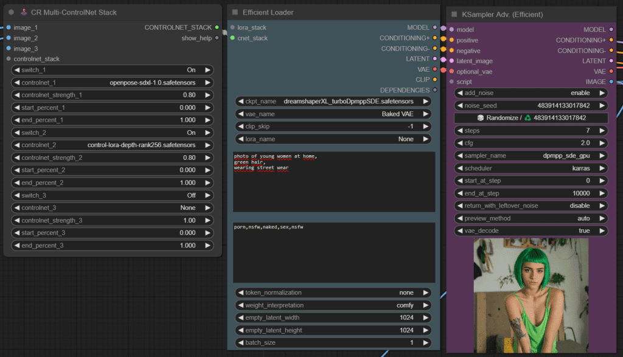Screen dimensions: 623x357
Task: Open the controlnet_3 None dropdown
Action: pyautogui.click(x=113, y=207)
